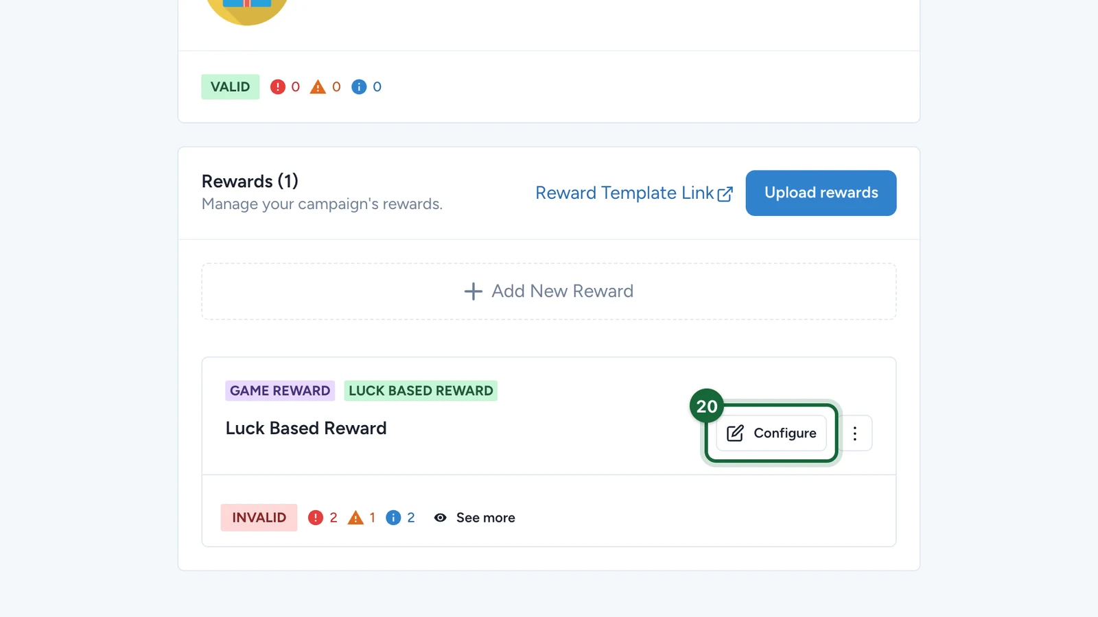The width and height of the screenshot is (1098, 617).
Task: Click the orange warning icon showing 1
Action: coord(355,518)
